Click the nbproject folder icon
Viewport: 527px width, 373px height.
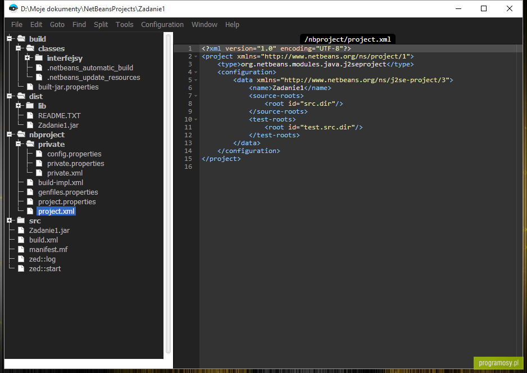point(21,134)
